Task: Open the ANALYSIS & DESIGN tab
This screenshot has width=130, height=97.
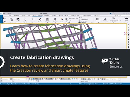Action: pos(64,16)
